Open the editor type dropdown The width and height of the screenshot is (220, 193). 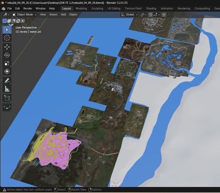6,15
